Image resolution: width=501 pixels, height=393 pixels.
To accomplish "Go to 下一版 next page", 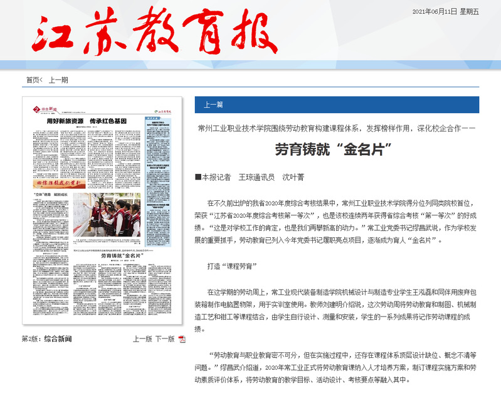I will click(164, 339).
